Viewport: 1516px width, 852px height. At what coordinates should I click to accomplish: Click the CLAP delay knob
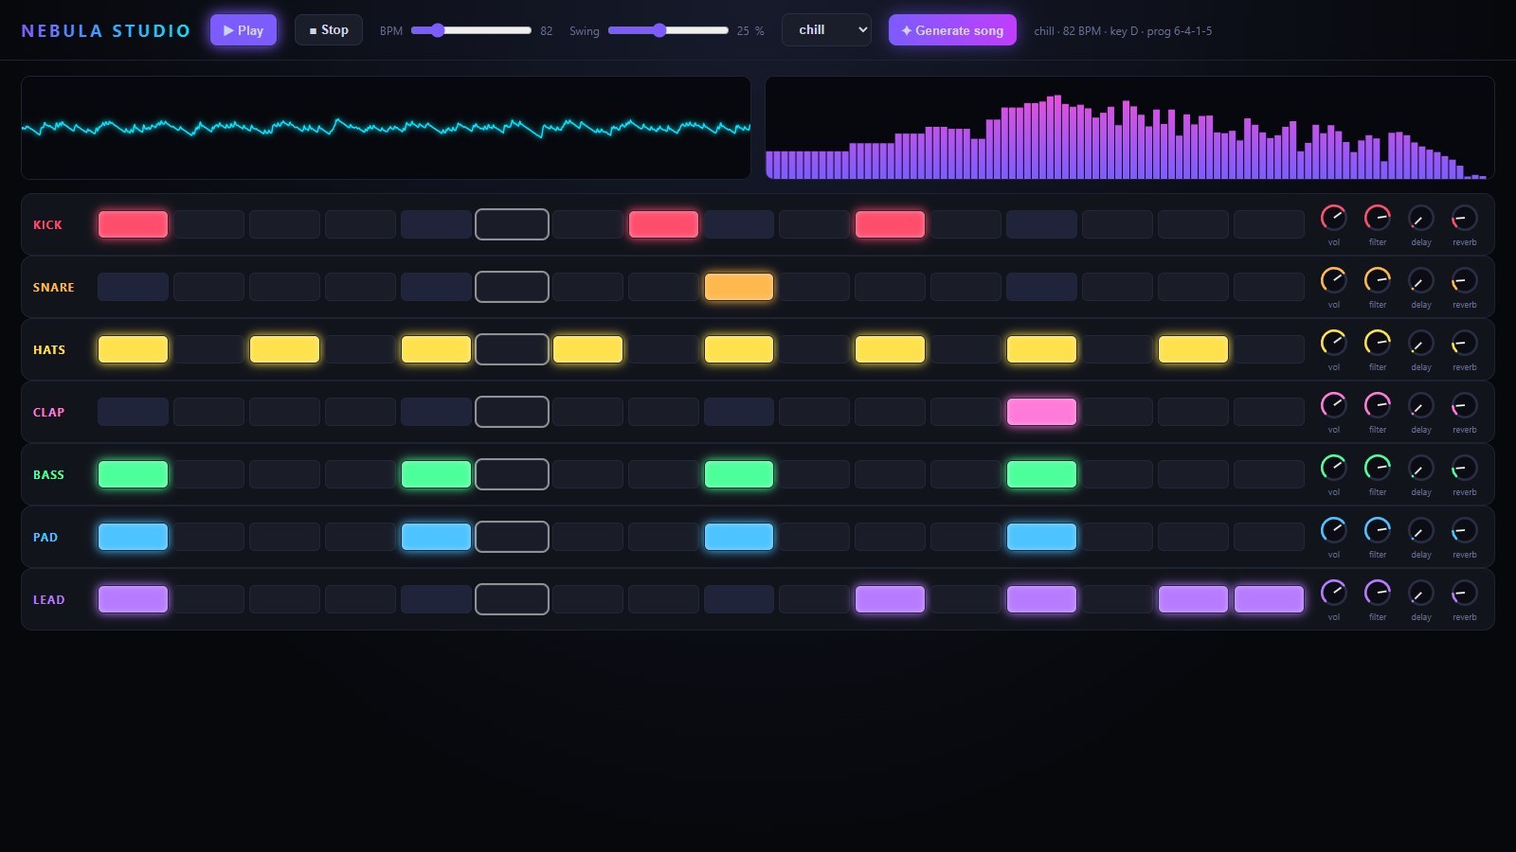(1420, 405)
